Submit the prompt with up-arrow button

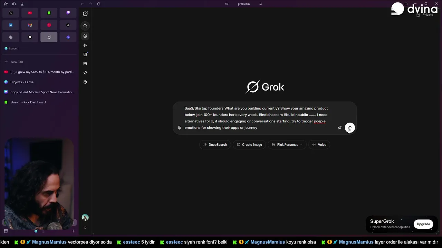(x=350, y=128)
